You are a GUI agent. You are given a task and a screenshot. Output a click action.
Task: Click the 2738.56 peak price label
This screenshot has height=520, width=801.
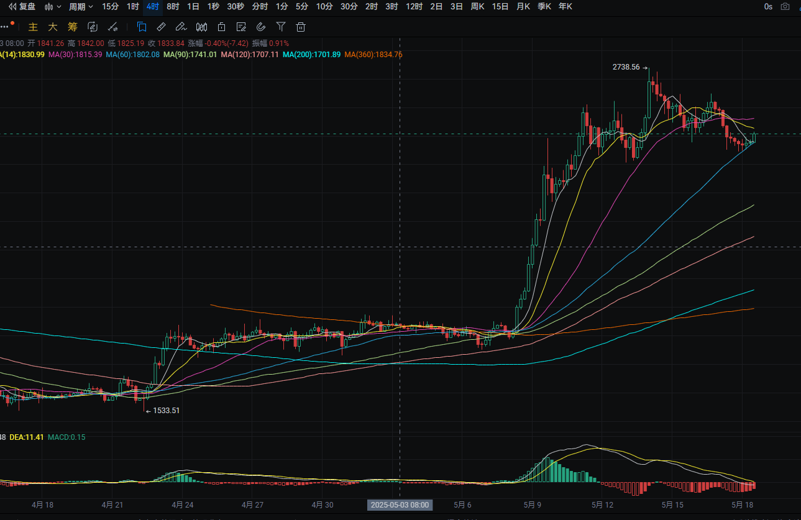click(626, 67)
